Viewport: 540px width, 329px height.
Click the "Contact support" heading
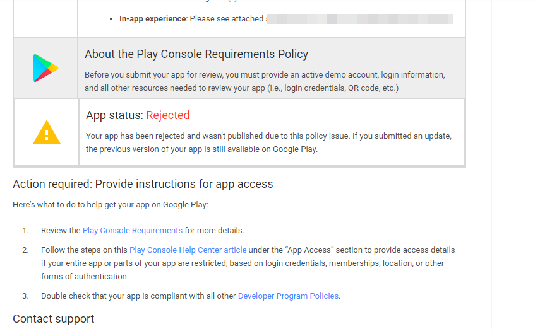tap(54, 319)
